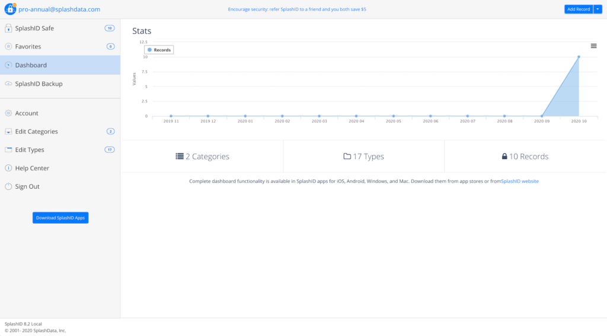Click the 2020 10 data point on chart

(x=579, y=57)
